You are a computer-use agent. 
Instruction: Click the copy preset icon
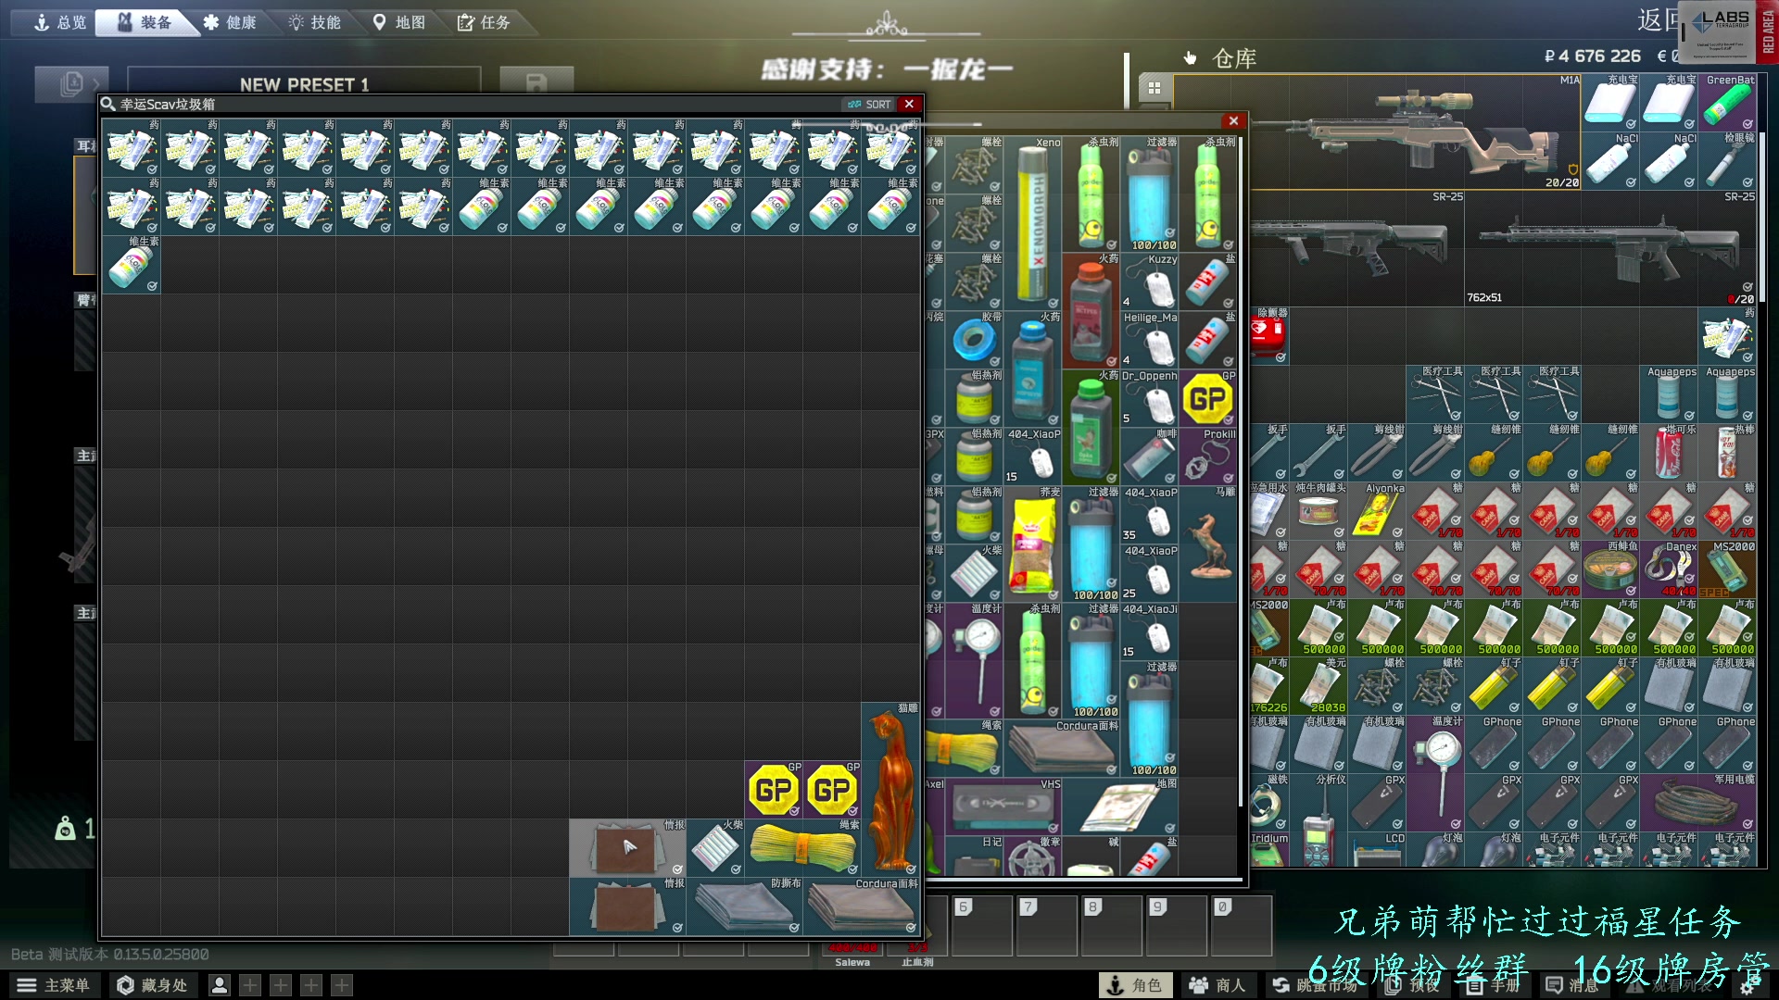click(71, 83)
